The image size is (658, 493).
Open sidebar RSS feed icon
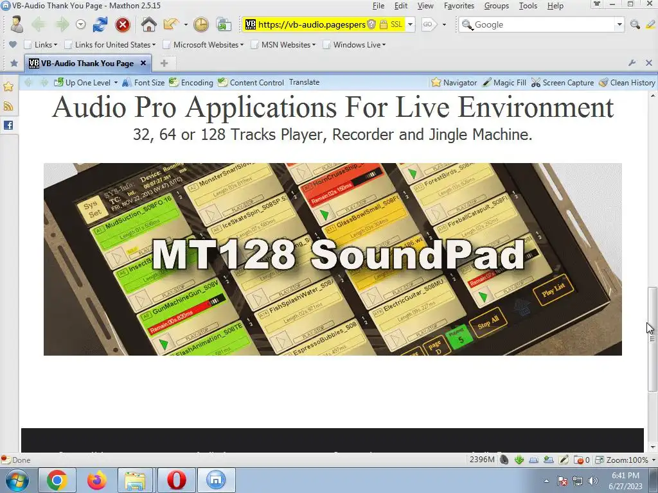8,106
